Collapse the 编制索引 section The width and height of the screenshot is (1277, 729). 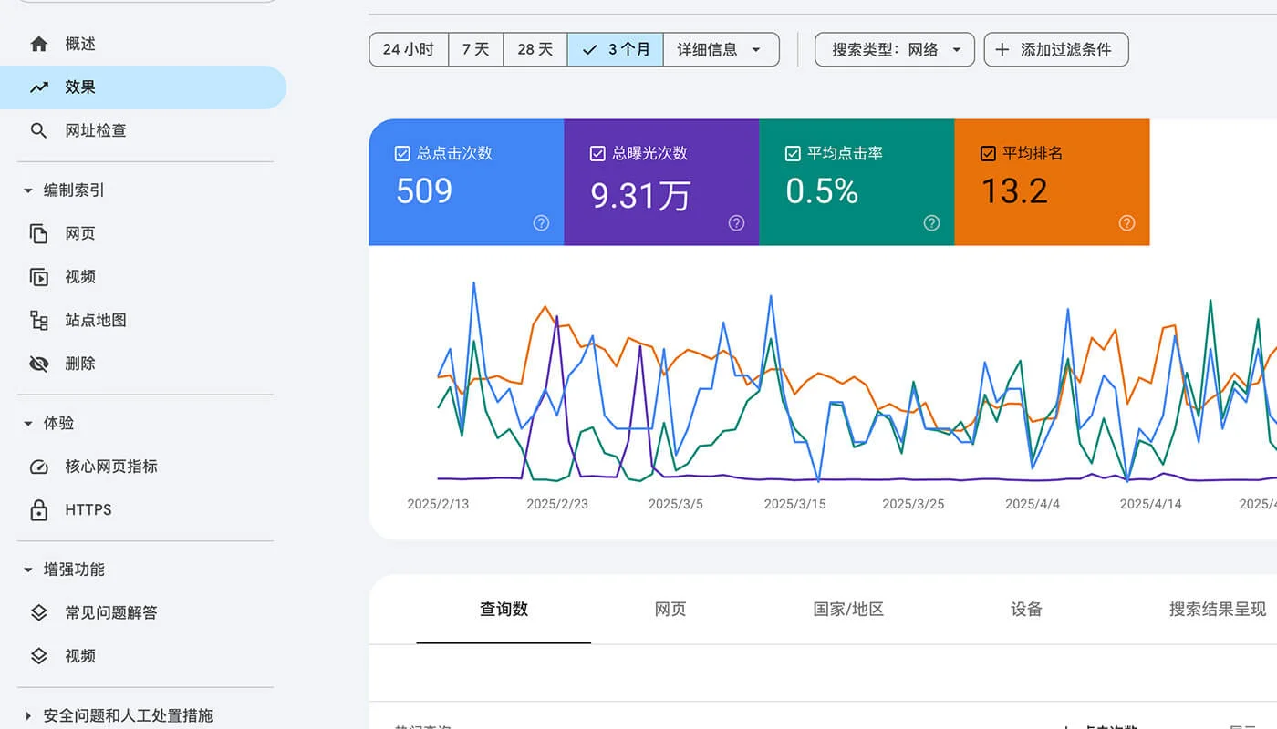click(x=28, y=190)
